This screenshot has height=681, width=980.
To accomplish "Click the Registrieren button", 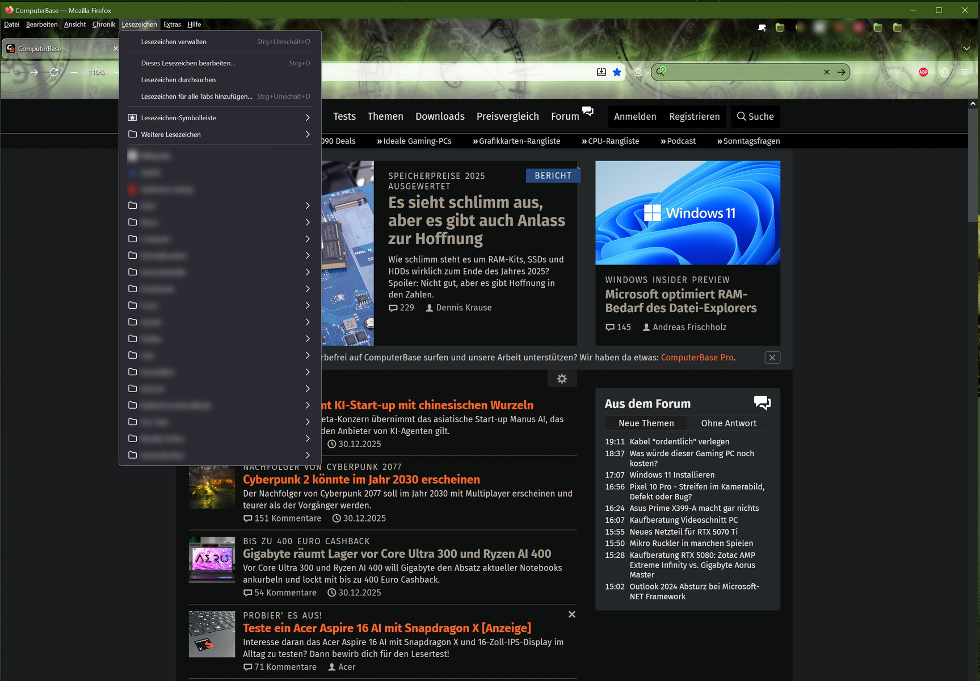I will tap(695, 116).
